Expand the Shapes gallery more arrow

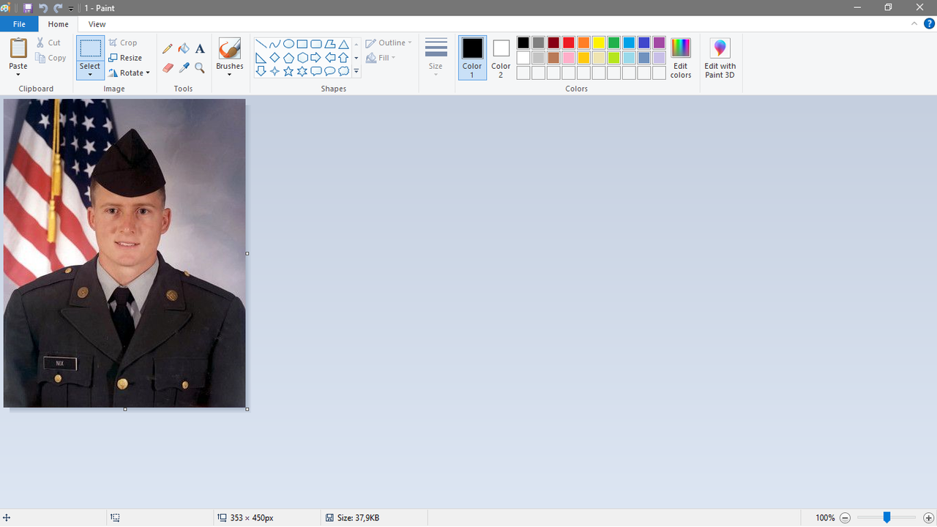pos(356,72)
